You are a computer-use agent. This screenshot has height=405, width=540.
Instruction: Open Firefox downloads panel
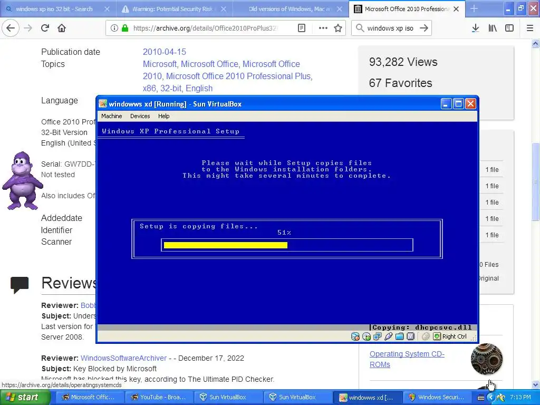tap(476, 28)
